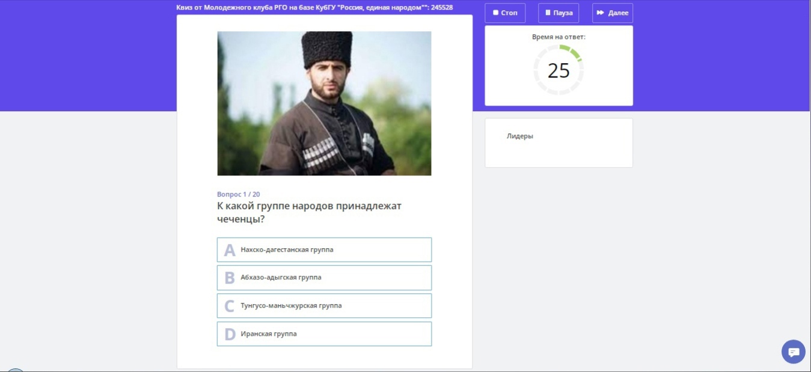Screen dimensions: 811x372
Task: Click the Вопрос 1 / 20 counter
Action: click(238, 194)
